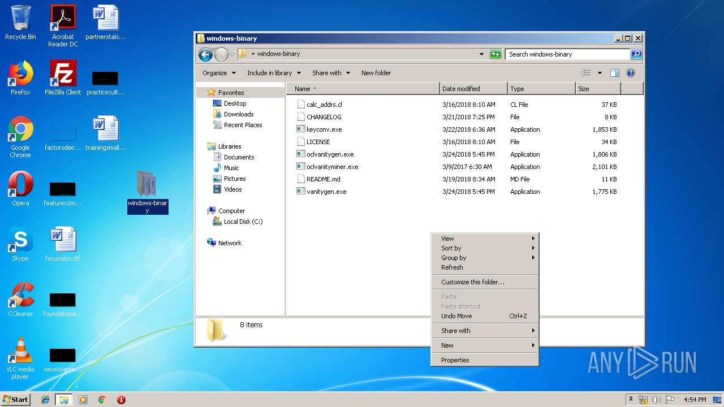Open the Share with toolbar dropdown

coord(331,73)
